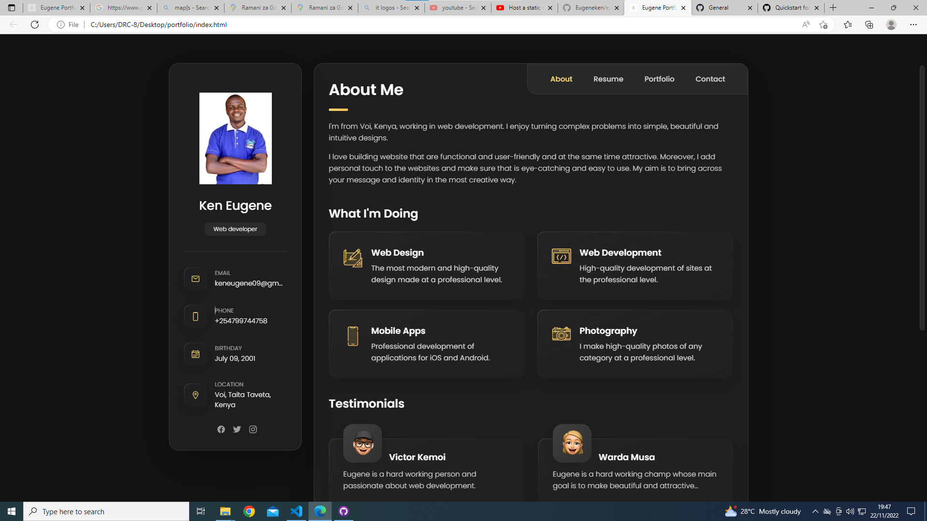Click the Web Development code icon
This screenshot has width=927, height=521.
click(x=562, y=256)
